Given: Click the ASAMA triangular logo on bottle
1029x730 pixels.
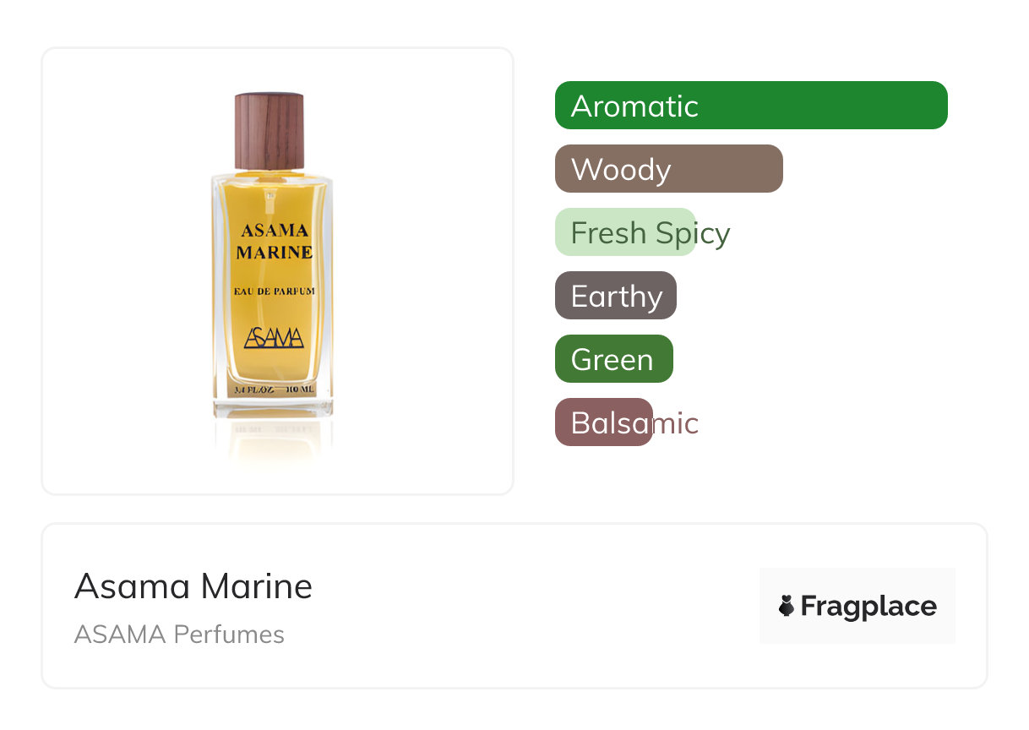Looking at the screenshot, I should coord(273,338).
